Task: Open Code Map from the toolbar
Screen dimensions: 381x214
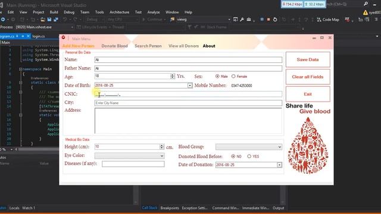Action: point(328,20)
